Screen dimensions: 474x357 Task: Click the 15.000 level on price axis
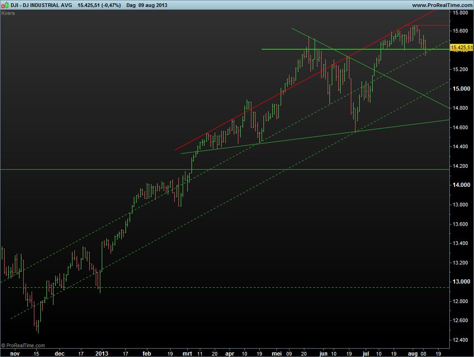coord(461,88)
